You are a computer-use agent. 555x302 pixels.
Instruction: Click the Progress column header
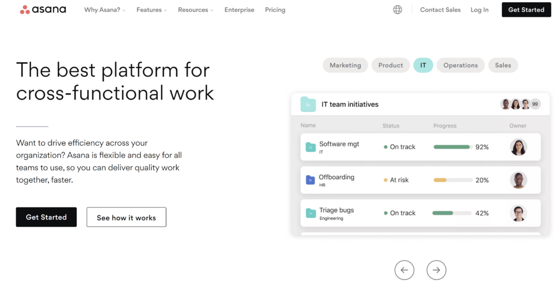tap(445, 125)
